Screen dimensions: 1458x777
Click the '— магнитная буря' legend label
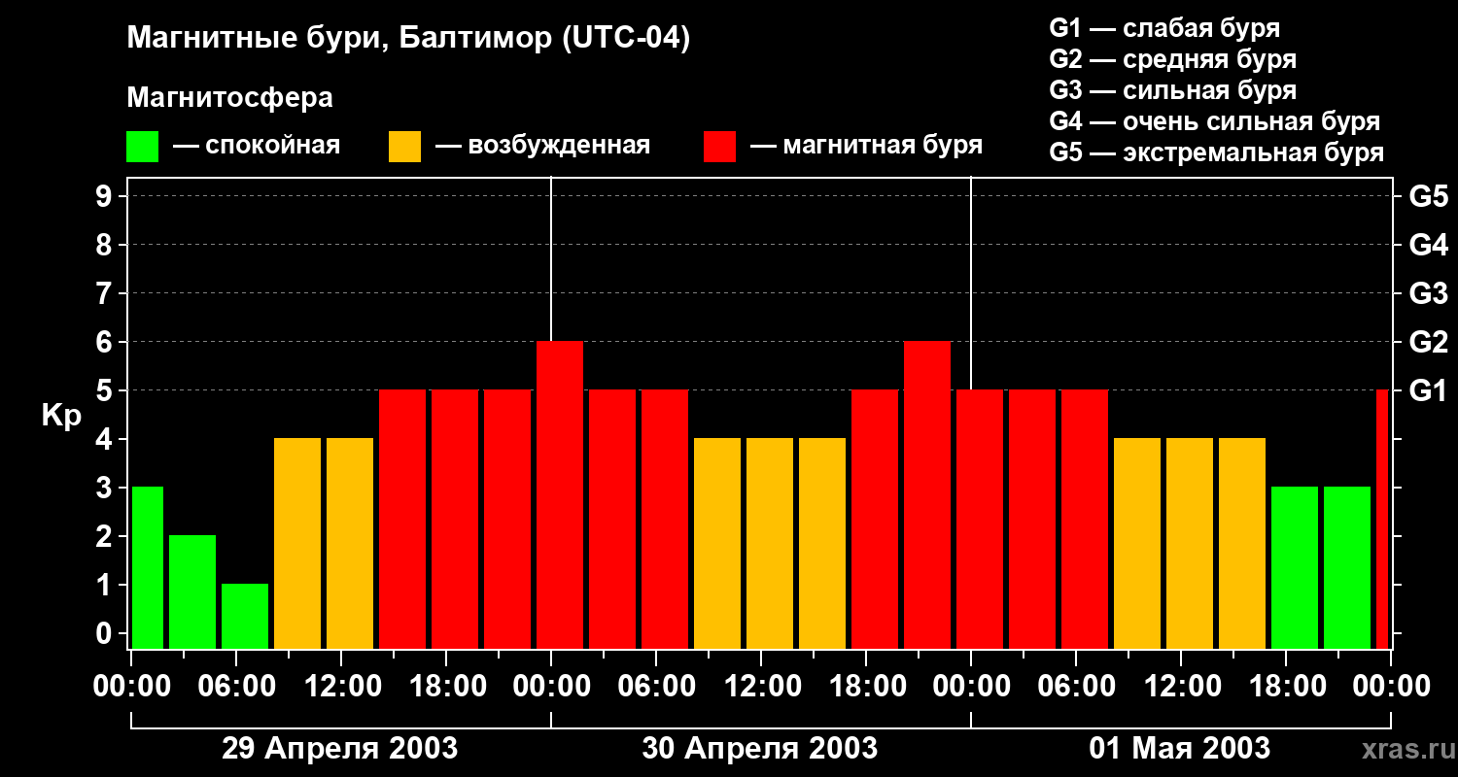(x=866, y=146)
